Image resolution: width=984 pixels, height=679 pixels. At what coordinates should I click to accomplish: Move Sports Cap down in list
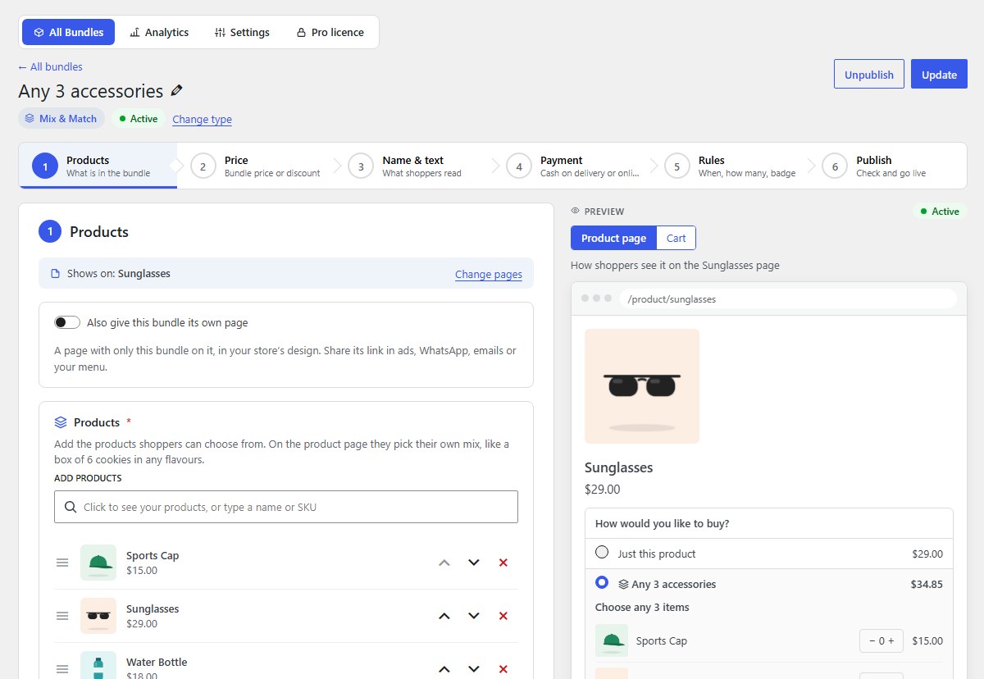(x=474, y=563)
